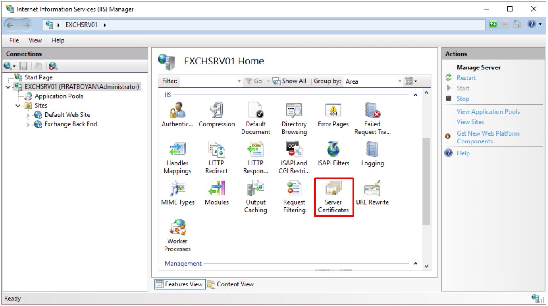Open ISAPI and CGI Restrictions
548x306 pixels.
coord(294,158)
